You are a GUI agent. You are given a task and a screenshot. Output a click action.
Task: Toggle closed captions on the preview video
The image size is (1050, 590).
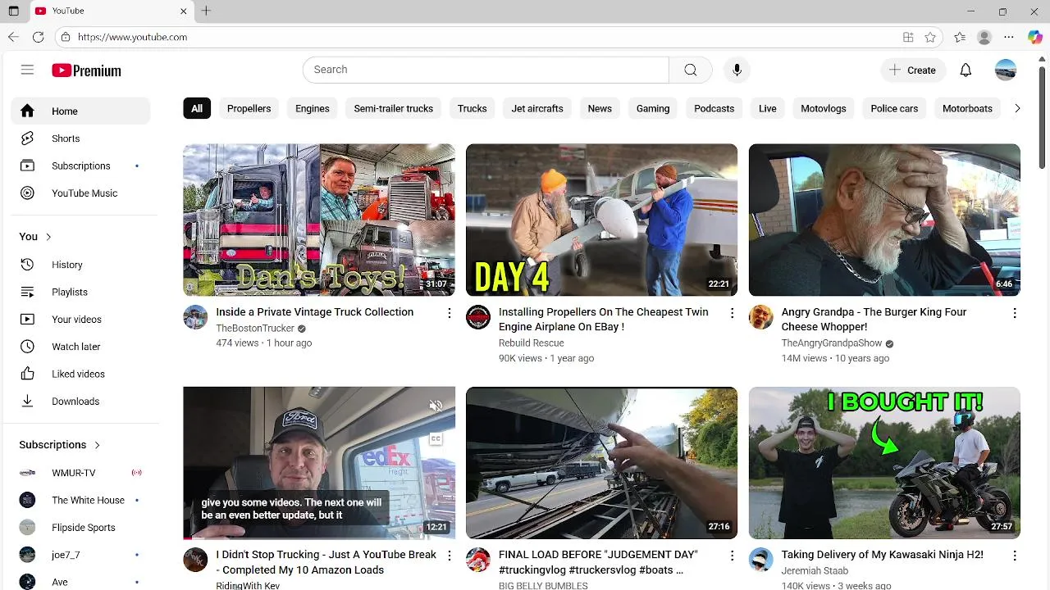click(x=436, y=439)
